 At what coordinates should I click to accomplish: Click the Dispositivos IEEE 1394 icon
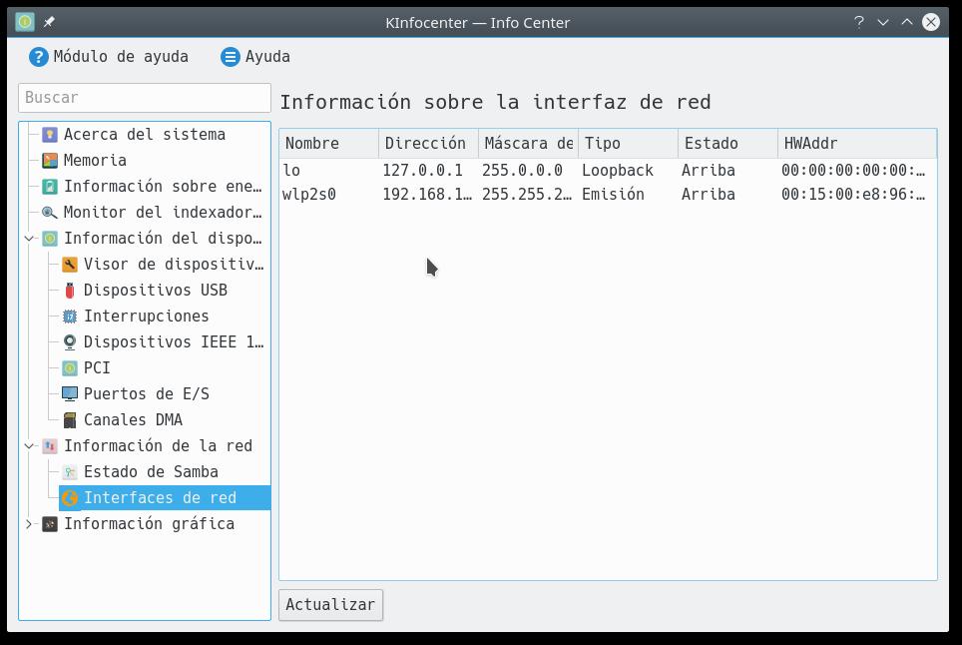pos(69,341)
